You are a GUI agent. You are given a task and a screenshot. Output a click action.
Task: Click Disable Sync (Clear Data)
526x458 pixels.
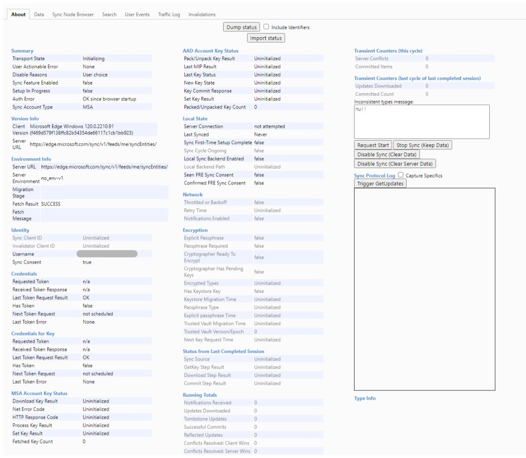[387, 154]
